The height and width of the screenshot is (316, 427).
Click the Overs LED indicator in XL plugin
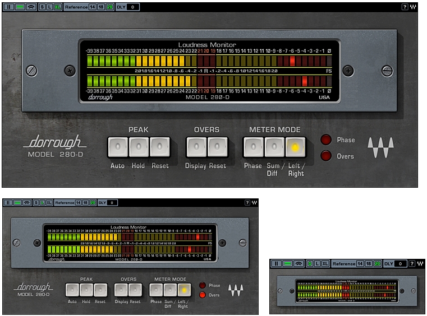point(326,156)
